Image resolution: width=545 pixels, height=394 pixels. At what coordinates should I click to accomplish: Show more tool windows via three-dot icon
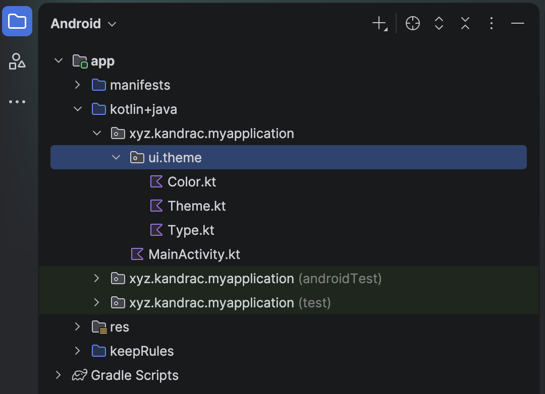pos(17,102)
